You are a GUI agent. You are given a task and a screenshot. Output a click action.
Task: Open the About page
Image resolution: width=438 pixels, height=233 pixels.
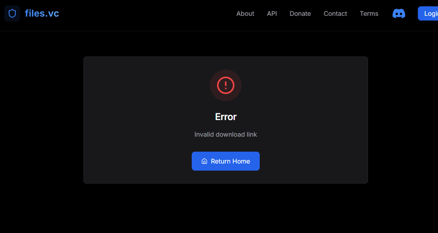click(245, 13)
